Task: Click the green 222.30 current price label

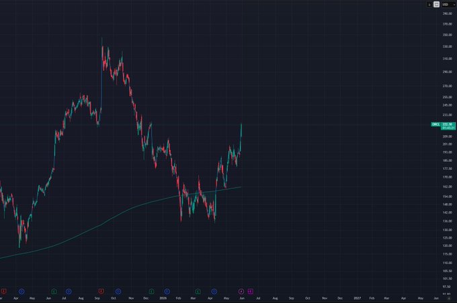Action: (448, 126)
